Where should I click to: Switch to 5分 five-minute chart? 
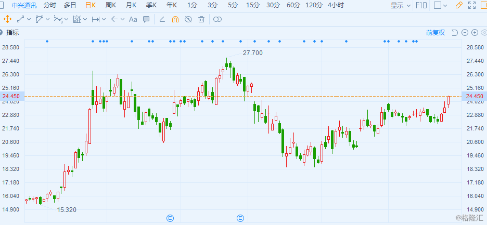(x=233, y=5)
